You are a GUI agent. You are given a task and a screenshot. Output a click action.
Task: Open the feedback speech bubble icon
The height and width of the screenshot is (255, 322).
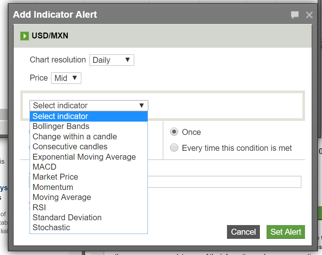295,15
